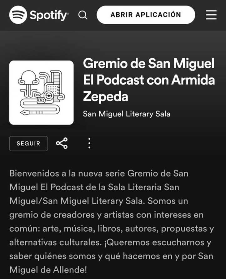This screenshot has width=226, height=279.
Task: Open search with the magnifier icon
Action: click(83, 15)
